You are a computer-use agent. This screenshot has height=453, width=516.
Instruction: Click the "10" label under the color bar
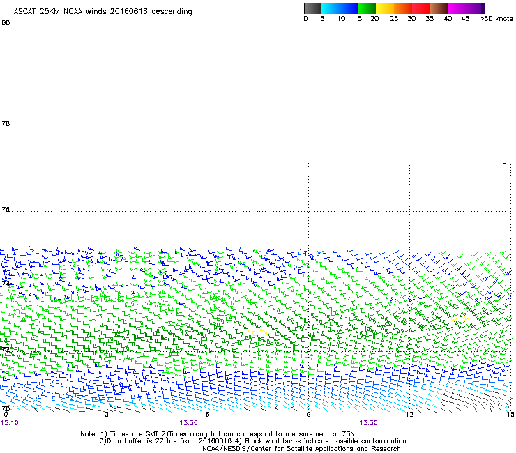341,19
